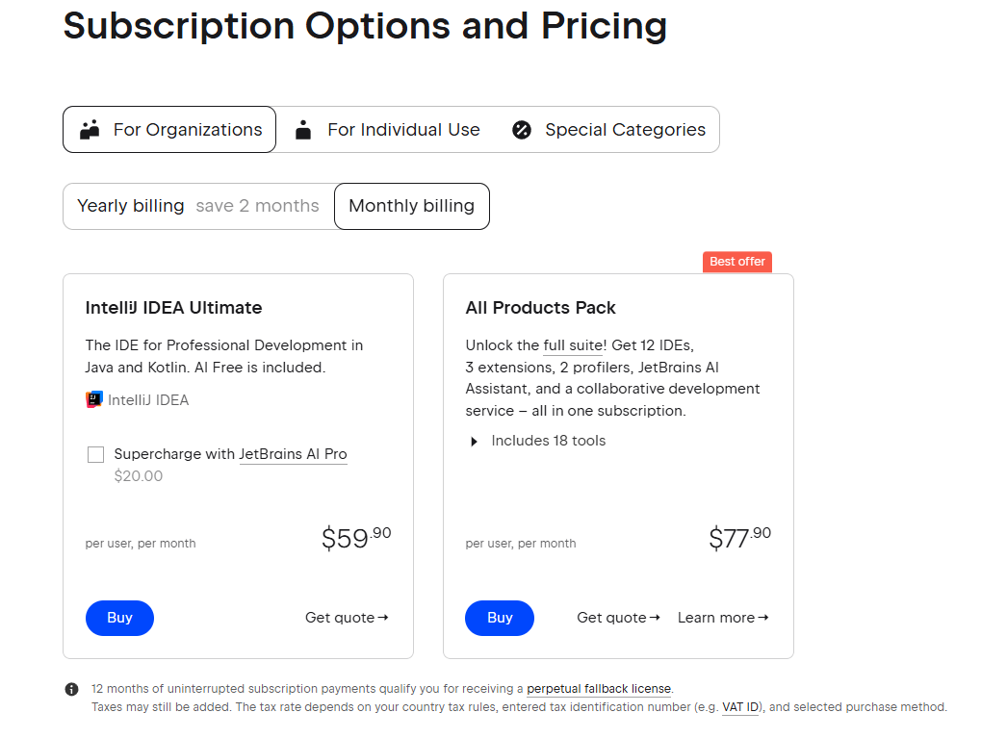Enable the JetBrains AI Pro checkbox
The height and width of the screenshot is (738, 1007).
[x=95, y=454]
